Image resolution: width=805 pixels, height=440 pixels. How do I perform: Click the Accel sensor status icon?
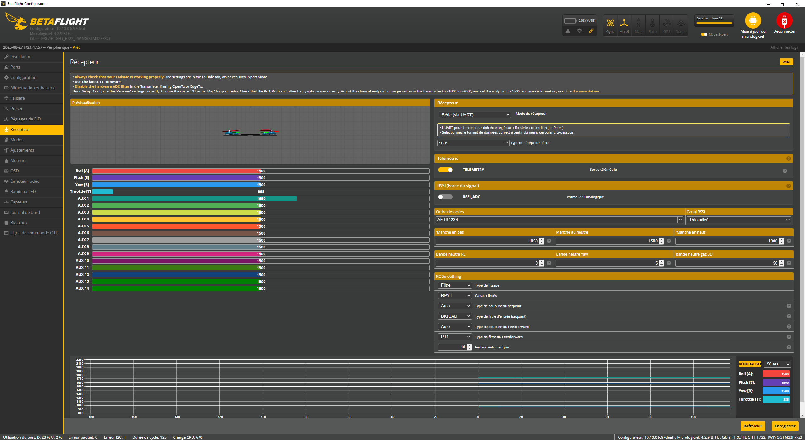(624, 23)
